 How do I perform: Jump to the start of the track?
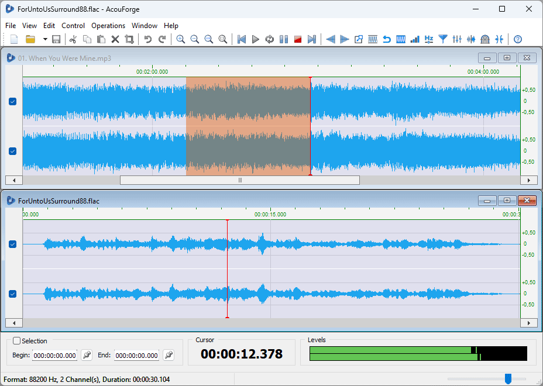coord(242,39)
